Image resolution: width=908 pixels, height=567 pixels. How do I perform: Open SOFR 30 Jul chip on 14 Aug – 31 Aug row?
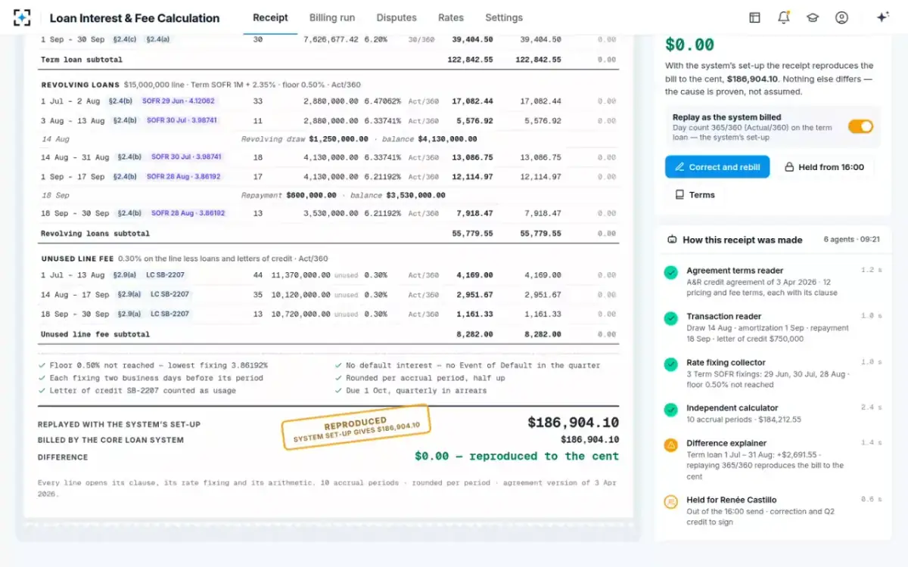[187, 156]
